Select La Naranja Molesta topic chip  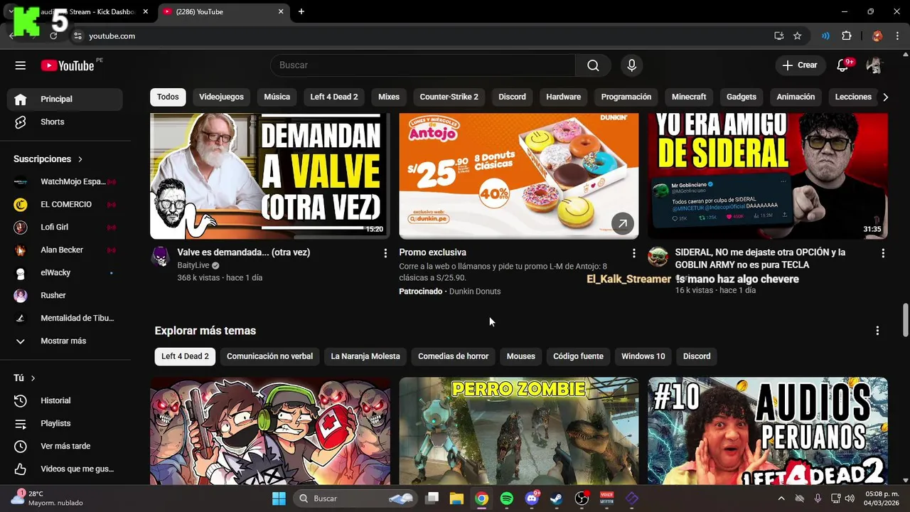365,356
